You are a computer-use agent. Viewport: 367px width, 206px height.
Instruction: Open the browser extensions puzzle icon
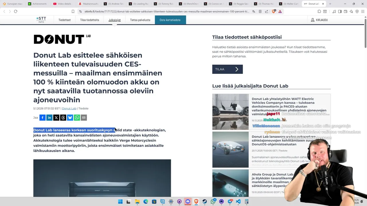319,11
